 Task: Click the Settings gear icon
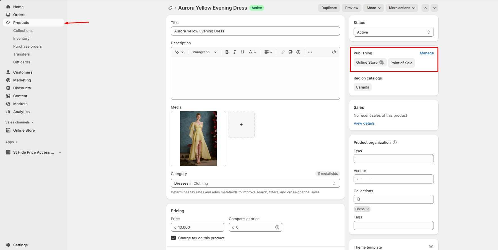click(x=8, y=245)
